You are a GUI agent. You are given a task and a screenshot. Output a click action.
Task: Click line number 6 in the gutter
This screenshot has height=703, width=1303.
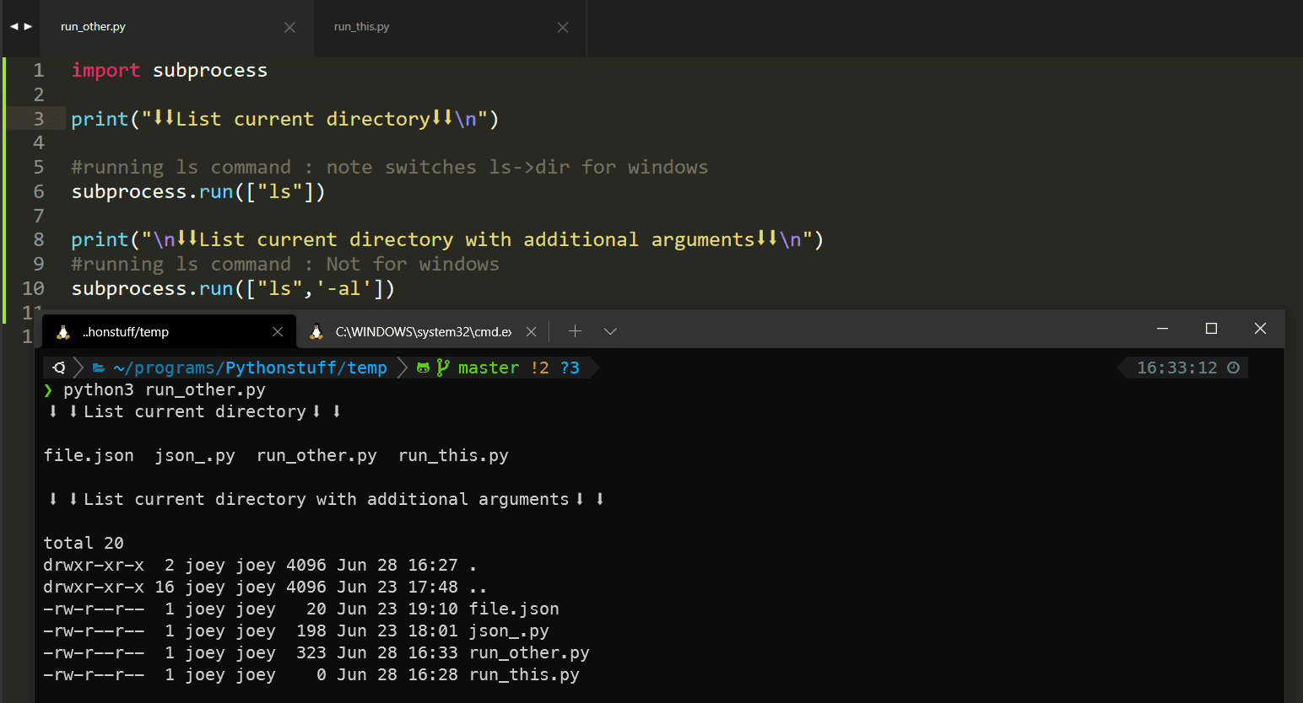(x=39, y=191)
